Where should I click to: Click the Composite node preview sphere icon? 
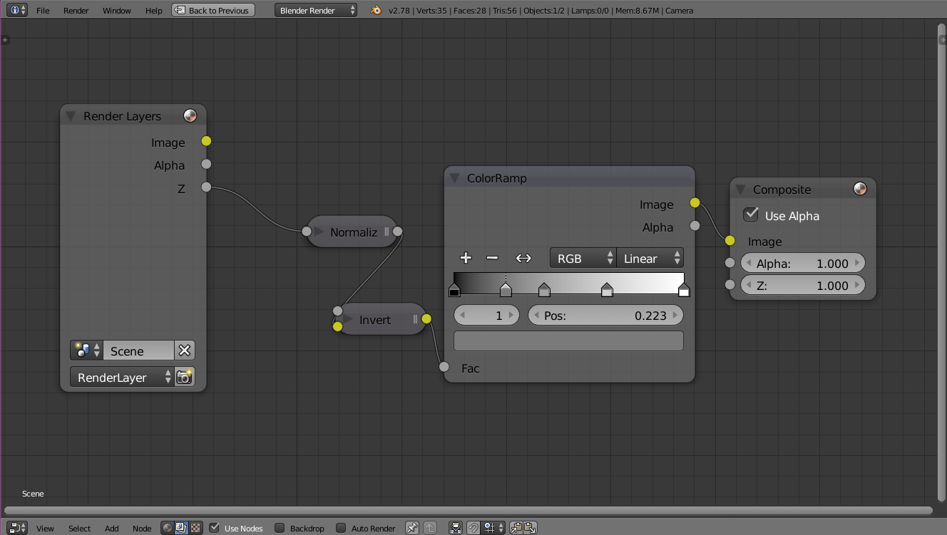tap(860, 189)
